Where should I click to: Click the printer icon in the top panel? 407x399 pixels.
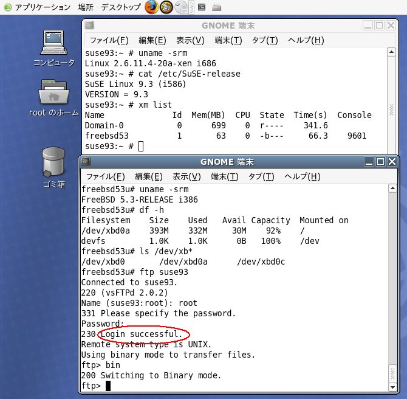point(216,7)
